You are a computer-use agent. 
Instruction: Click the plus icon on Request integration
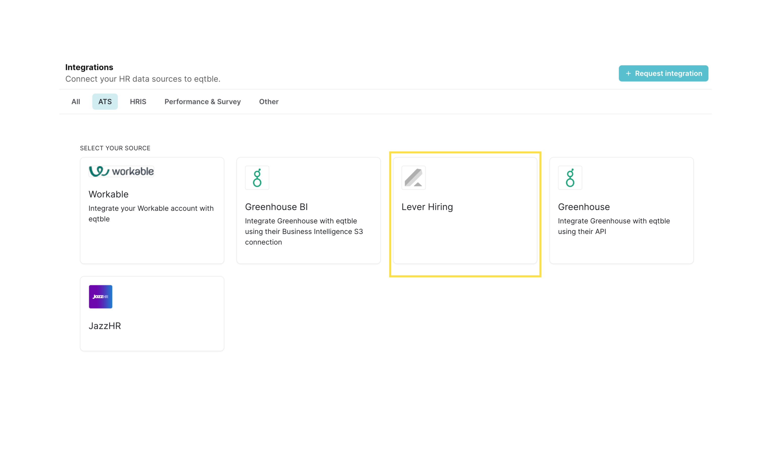point(628,73)
